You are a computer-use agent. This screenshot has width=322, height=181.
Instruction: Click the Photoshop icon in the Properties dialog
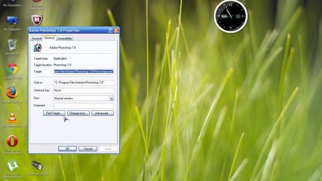click(38, 48)
